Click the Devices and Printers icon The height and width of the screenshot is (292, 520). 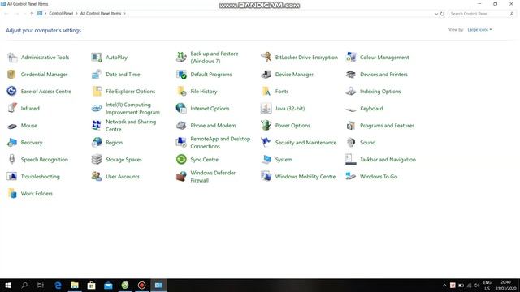[x=351, y=74]
